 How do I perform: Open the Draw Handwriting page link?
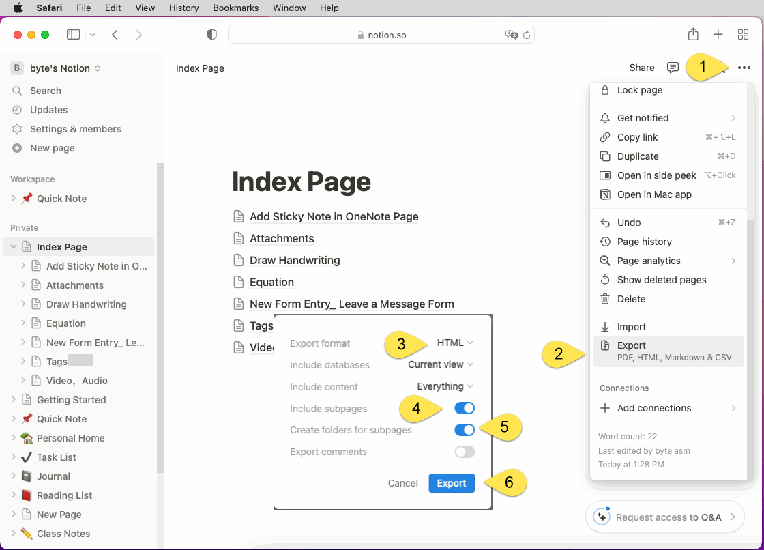295,260
